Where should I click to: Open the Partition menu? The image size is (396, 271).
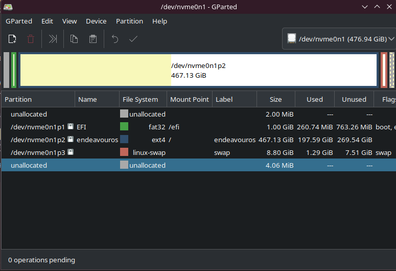tap(130, 21)
